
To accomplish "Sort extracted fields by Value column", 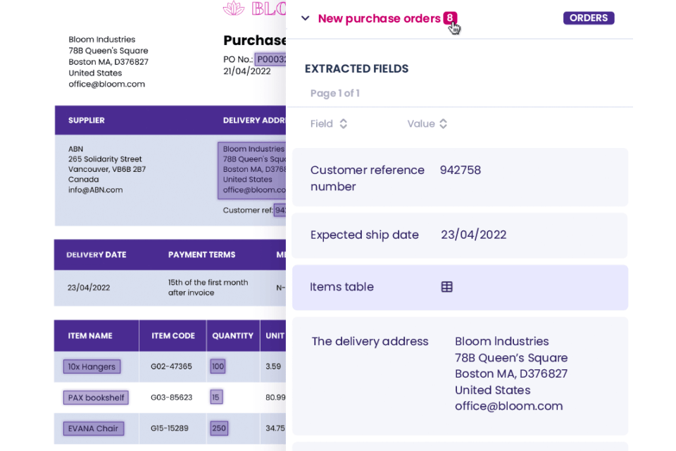I will coord(443,124).
